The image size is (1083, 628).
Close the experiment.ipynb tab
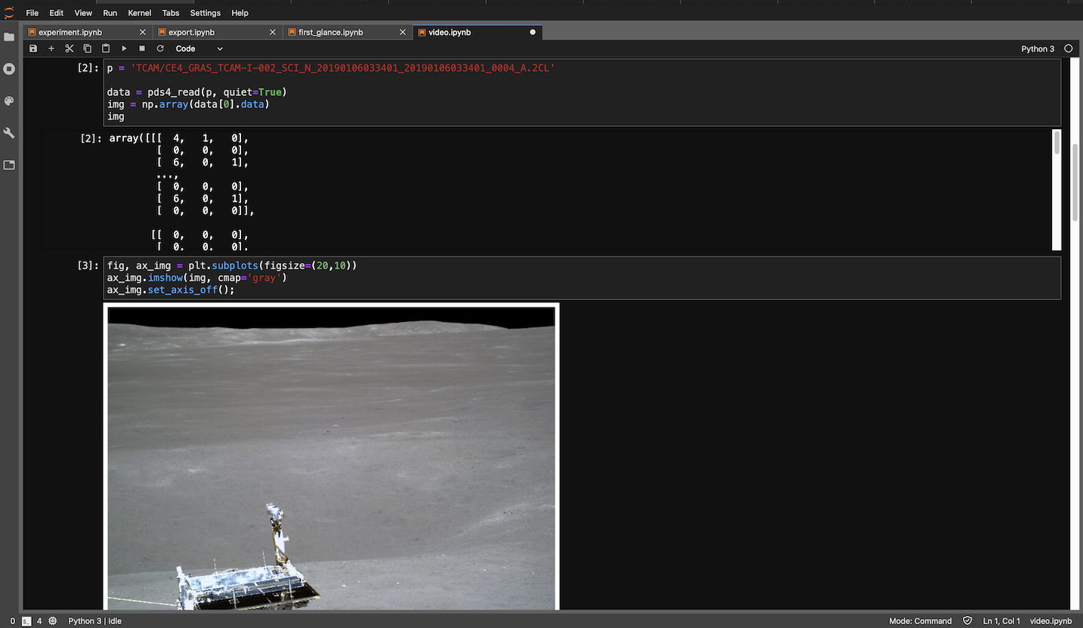[143, 32]
